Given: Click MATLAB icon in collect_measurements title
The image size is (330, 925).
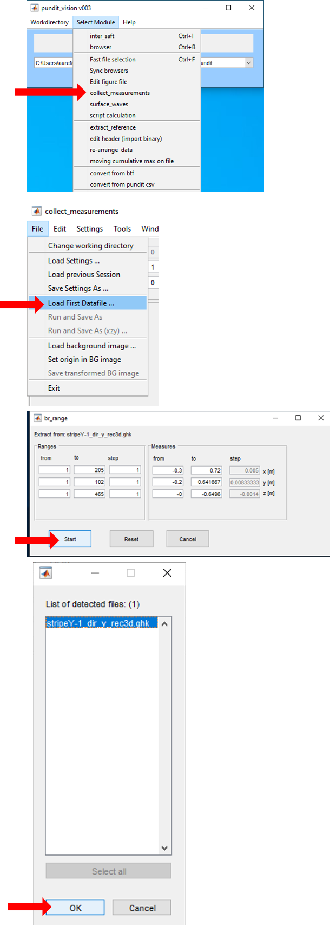Looking at the screenshot, I should 37,211.
